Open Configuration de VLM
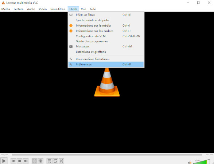 pos(106,36)
